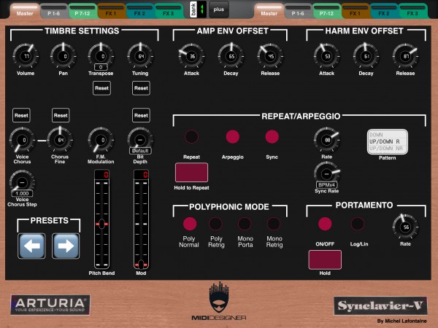Viewport: 438px width, 328px height.
Task: Toggle the Arpeggio LED button
Action: 232,137
